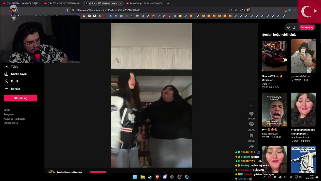Click Şunları beğenebilirsiniz heading
The image size is (321, 181).
(x=279, y=35)
